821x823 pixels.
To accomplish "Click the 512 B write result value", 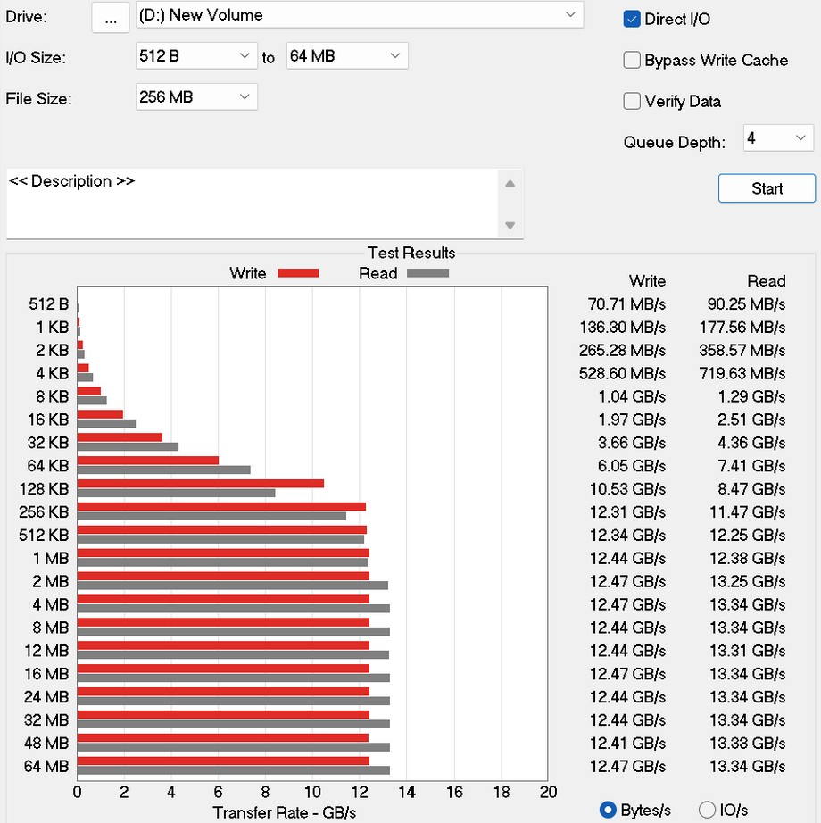I will [626, 304].
